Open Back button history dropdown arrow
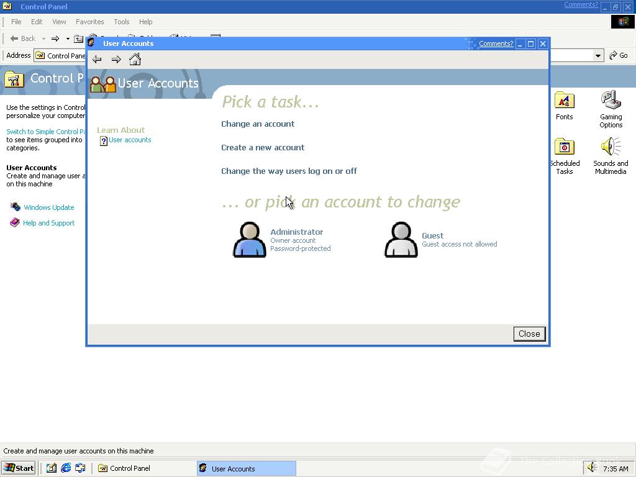 point(44,39)
